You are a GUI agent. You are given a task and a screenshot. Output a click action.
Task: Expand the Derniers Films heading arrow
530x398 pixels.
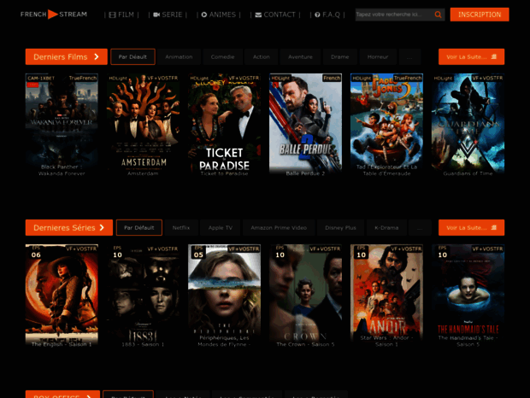click(x=97, y=57)
